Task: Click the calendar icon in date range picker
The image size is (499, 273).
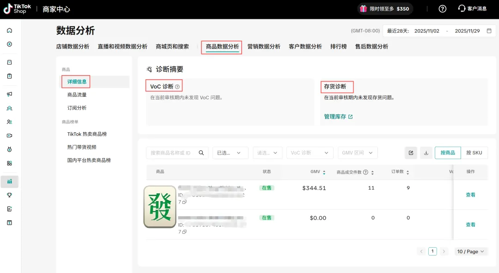Action: [489, 31]
